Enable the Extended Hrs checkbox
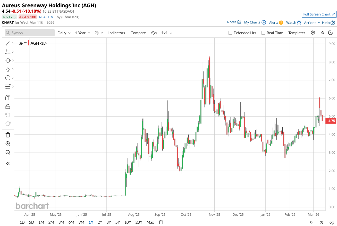 230,33
